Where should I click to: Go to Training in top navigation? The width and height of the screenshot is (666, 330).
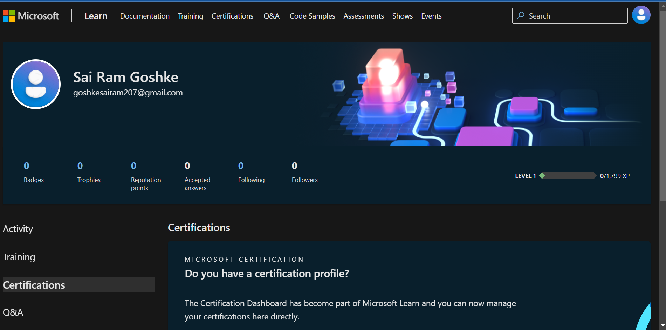(x=191, y=16)
